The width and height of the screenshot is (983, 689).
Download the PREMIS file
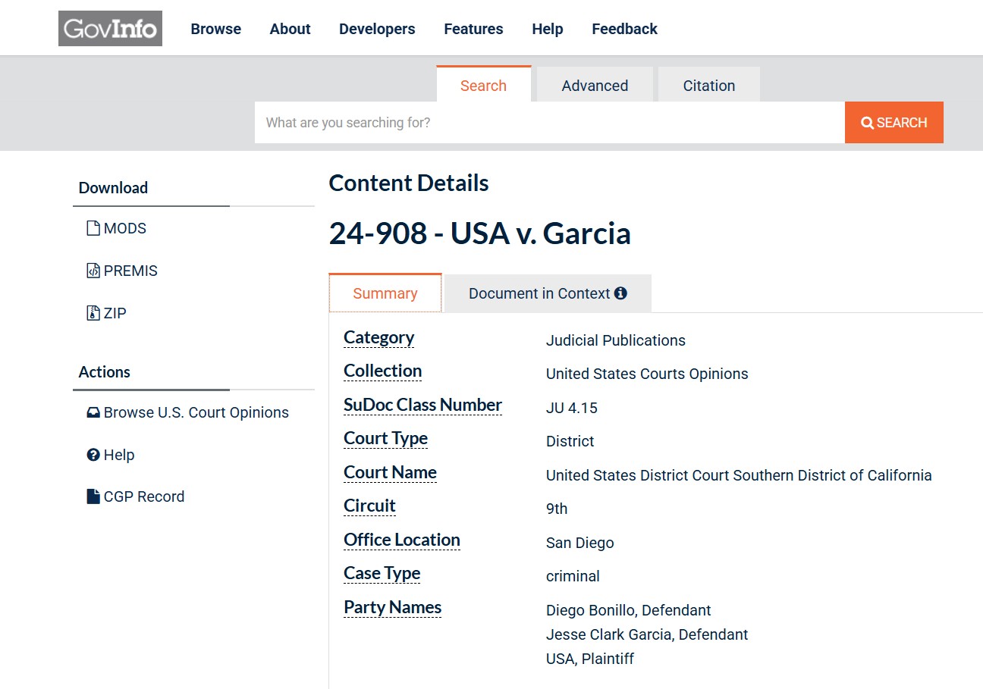coord(122,271)
